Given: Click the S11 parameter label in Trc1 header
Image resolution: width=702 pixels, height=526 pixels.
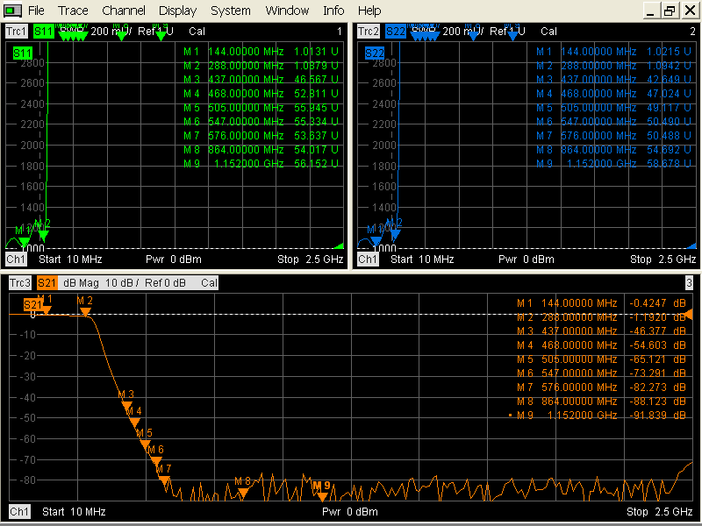Looking at the screenshot, I should click(44, 31).
